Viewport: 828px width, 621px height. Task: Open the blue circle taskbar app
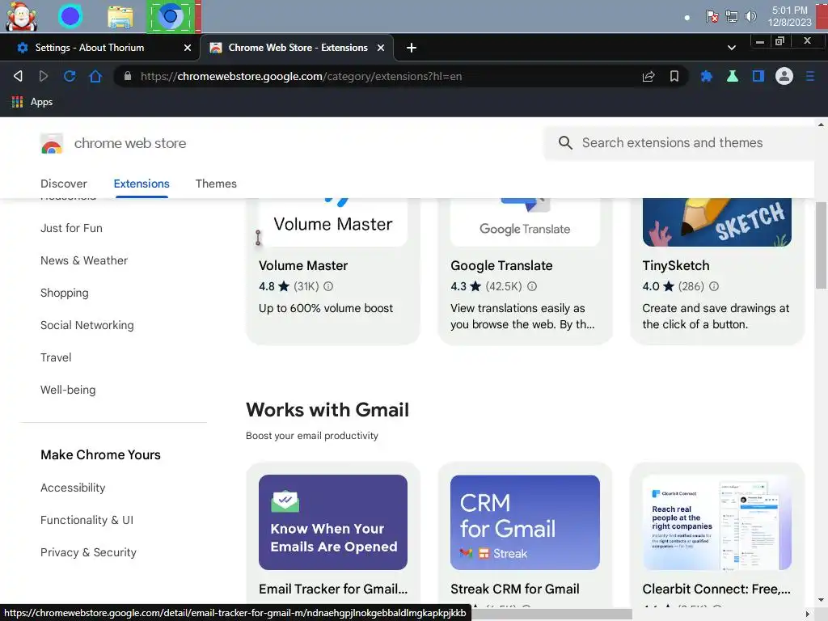(x=70, y=16)
